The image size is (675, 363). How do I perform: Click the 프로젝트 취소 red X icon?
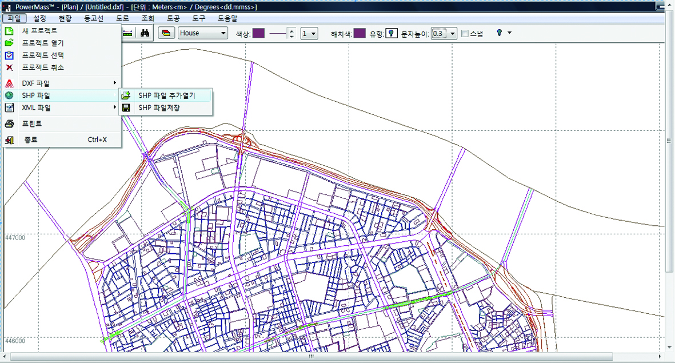[9, 67]
